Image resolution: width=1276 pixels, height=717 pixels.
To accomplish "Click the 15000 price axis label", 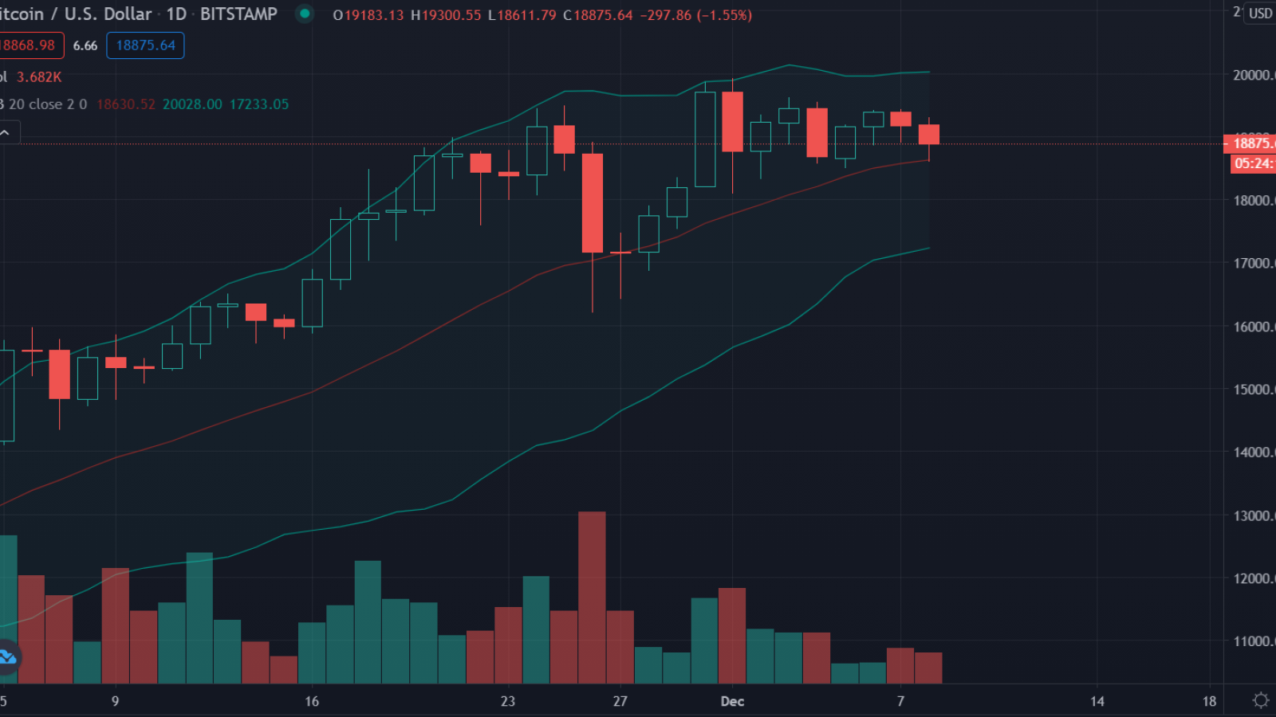I will pos(1254,390).
